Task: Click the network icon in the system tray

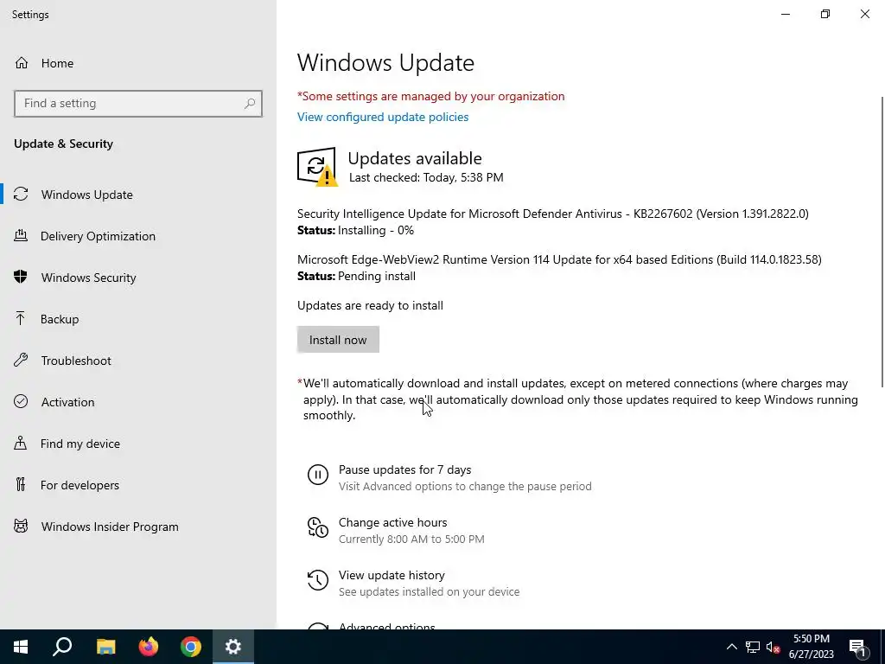Action: coord(753,647)
